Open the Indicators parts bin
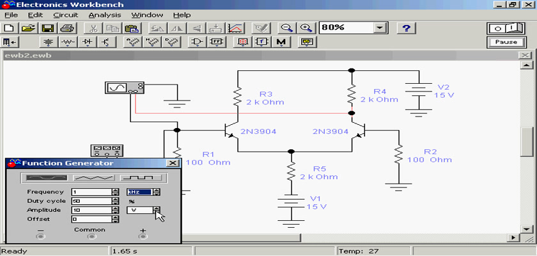 coord(243,42)
